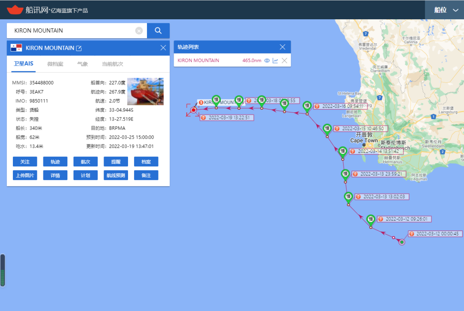Click the green start point of track
The image size is (464, 311).
[x=402, y=242]
